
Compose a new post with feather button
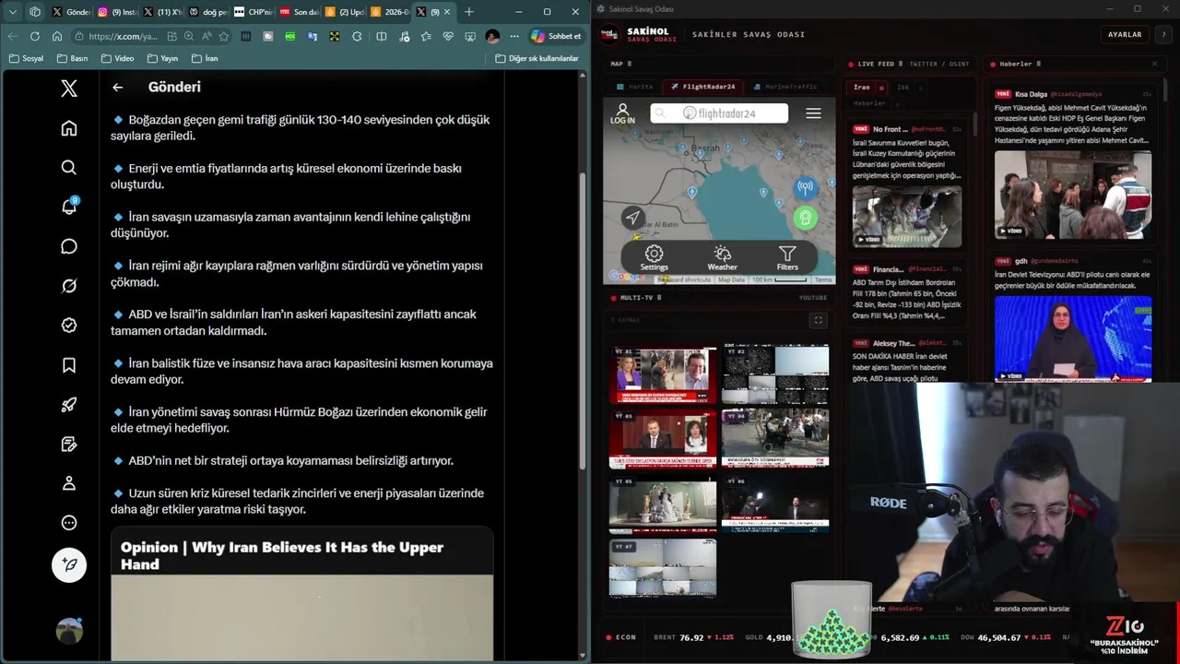pos(69,564)
